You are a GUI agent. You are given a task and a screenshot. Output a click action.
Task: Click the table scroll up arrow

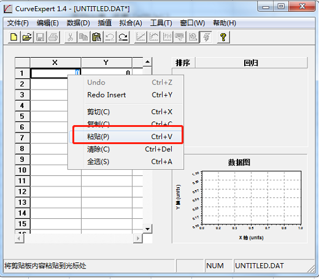click(147, 62)
